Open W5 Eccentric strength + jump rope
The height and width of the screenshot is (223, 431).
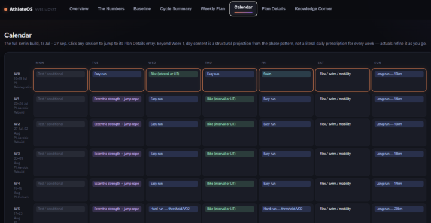pyautogui.click(x=117, y=209)
